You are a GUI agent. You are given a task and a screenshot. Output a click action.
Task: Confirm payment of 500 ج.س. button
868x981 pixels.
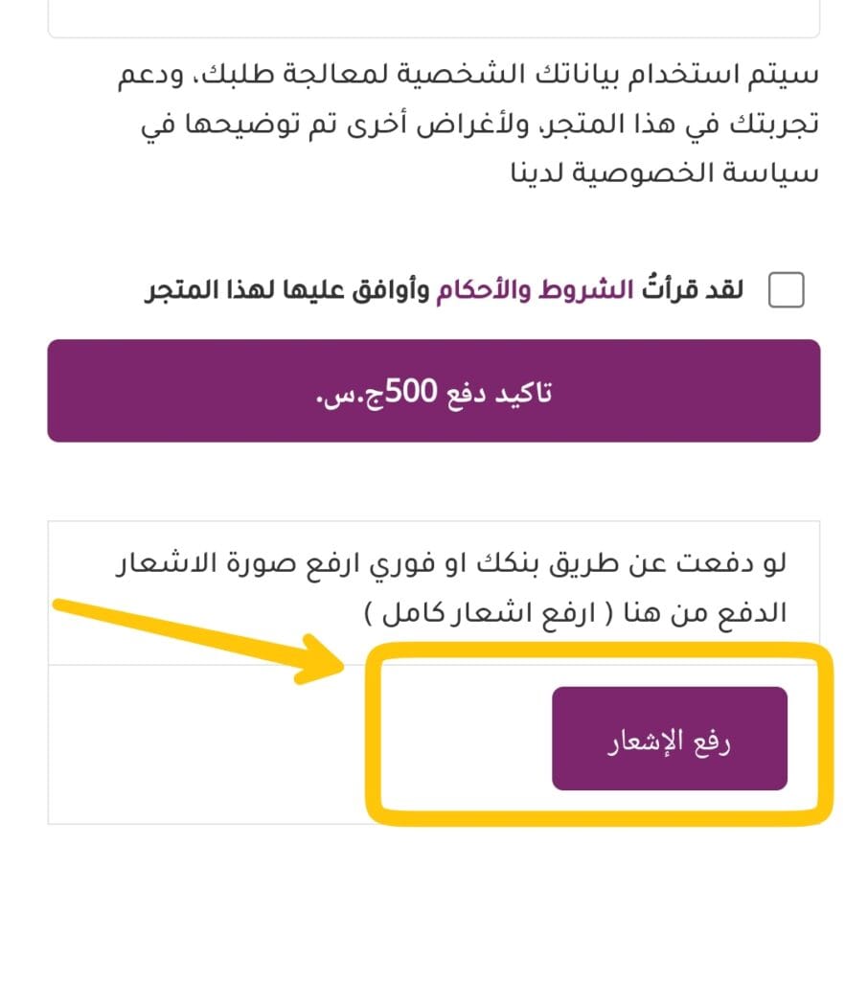(434, 391)
